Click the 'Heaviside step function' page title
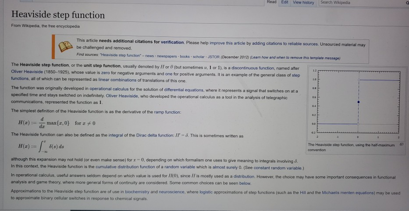 (58, 15)
